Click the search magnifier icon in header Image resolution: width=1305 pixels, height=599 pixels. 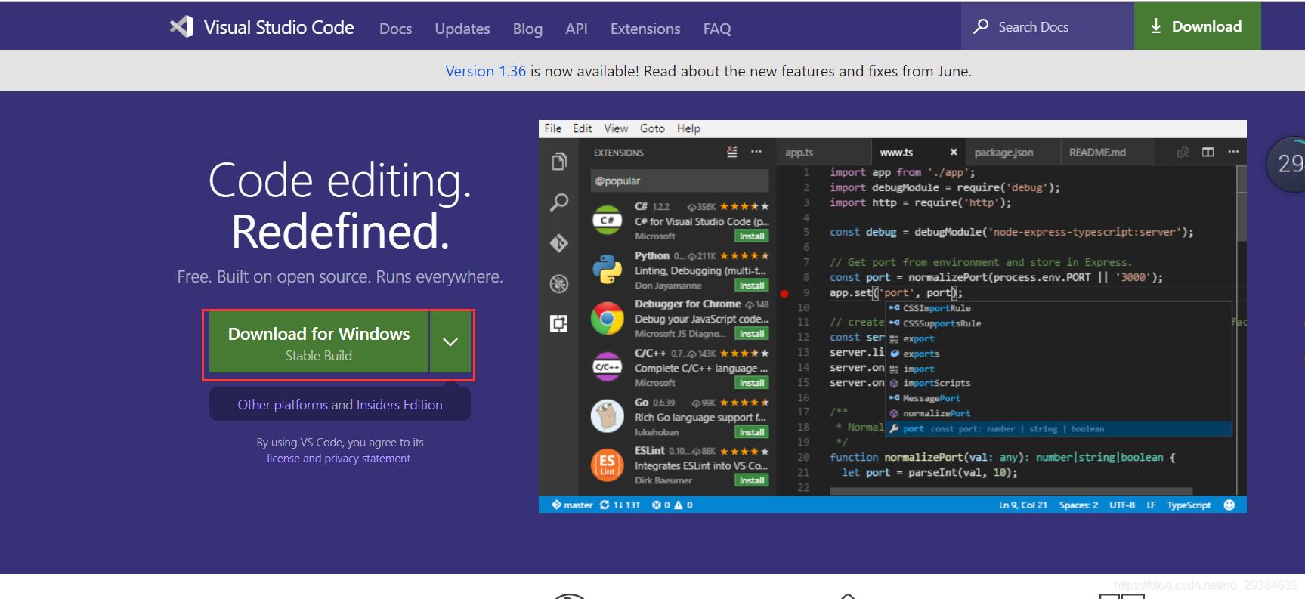pyautogui.click(x=981, y=26)
